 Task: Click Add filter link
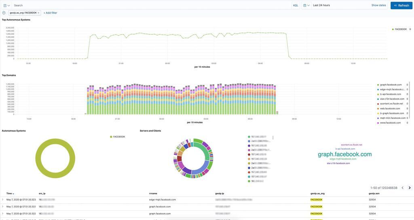pyautogui.click(x=50, y=13)
